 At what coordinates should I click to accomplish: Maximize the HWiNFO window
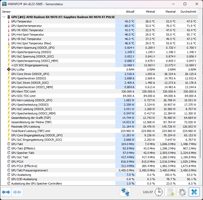coord(185,4)
